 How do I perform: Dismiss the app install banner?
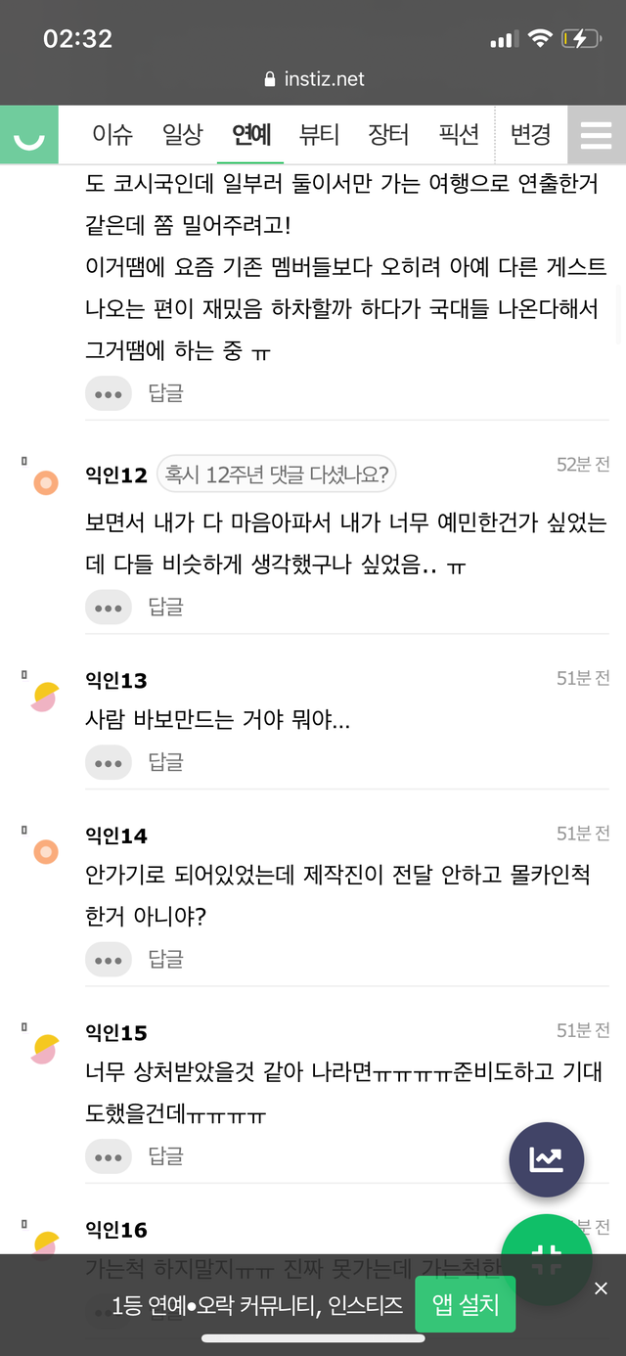pyautogui.click(x=602, y=1288)
